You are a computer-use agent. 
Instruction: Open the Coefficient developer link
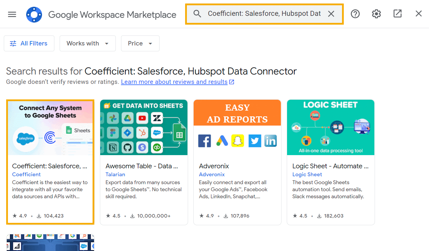pyautogui.click(x=26, y=174)
